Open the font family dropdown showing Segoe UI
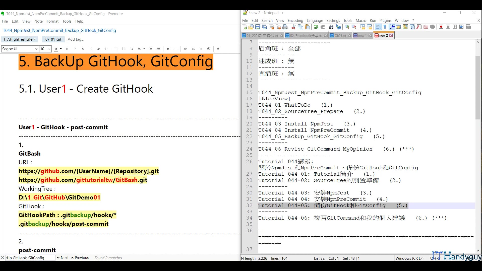This screenshot has width=482, height=271. (20, 49)
